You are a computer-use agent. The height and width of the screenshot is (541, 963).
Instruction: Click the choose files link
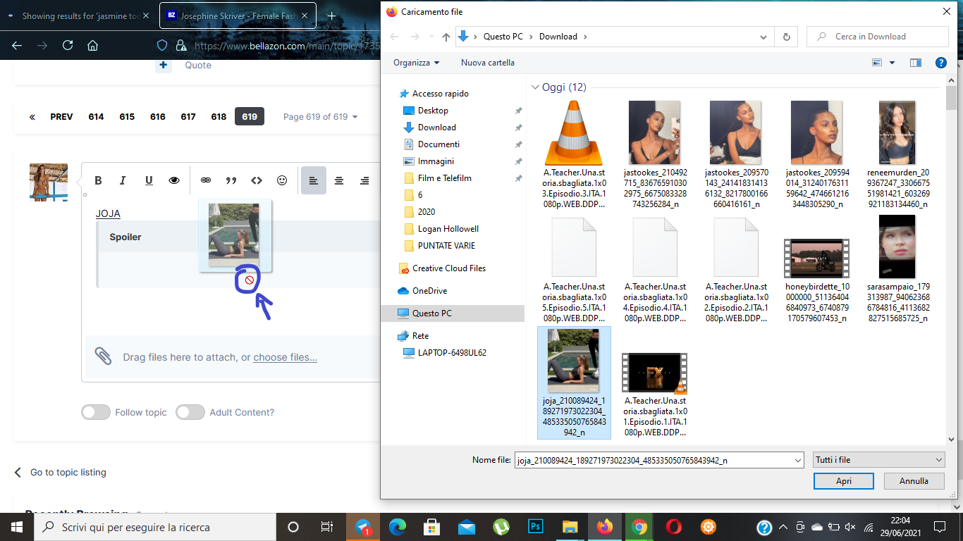[x=286, y=357]
